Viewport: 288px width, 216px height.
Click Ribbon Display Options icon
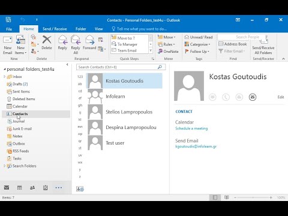pos(238,20)
